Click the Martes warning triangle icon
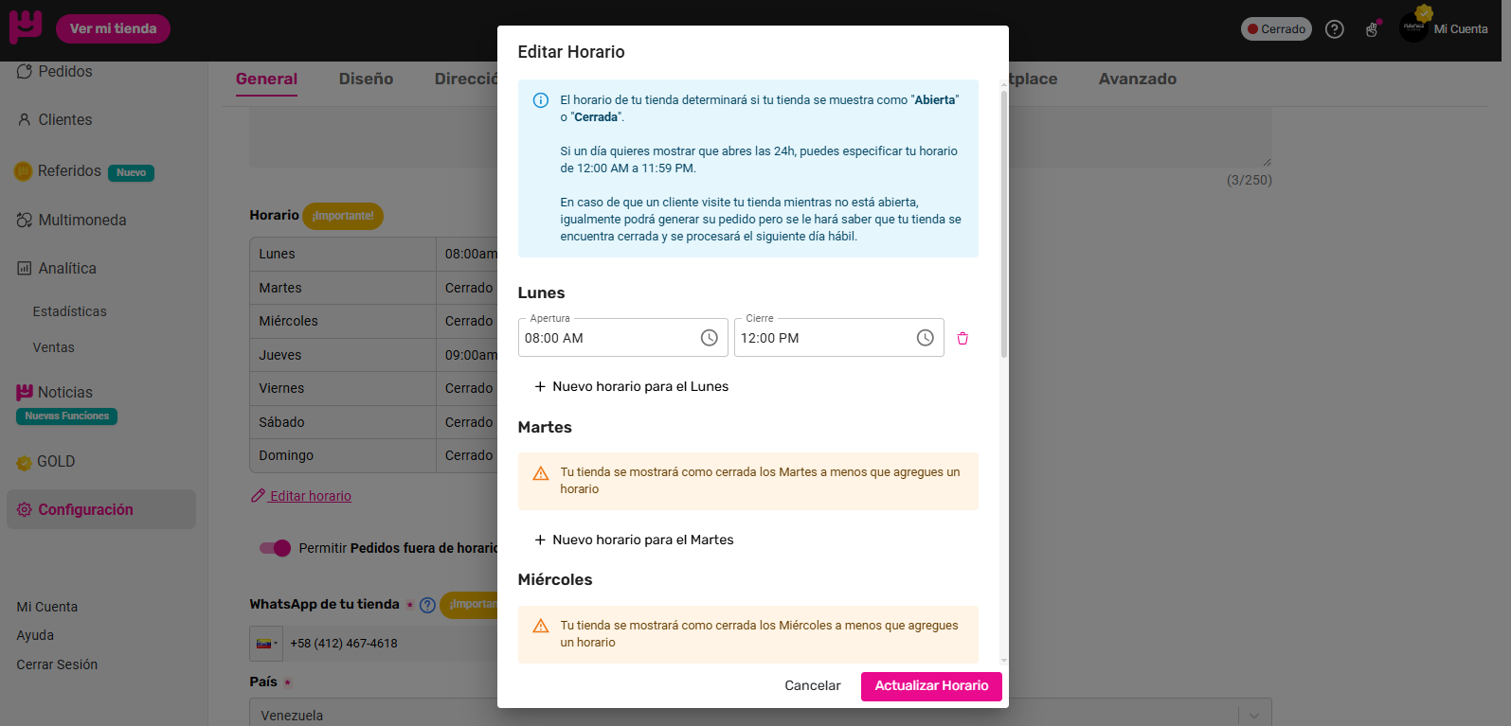The image size is (1511, 726). (x=541, y=473)
